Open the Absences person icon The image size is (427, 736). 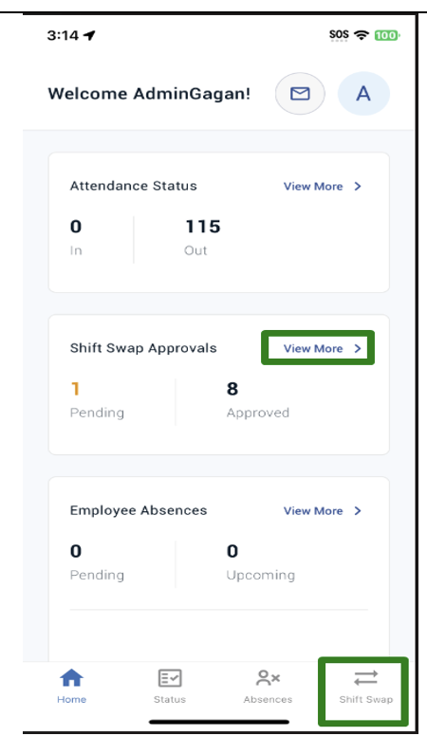click(x=268, y=678)
